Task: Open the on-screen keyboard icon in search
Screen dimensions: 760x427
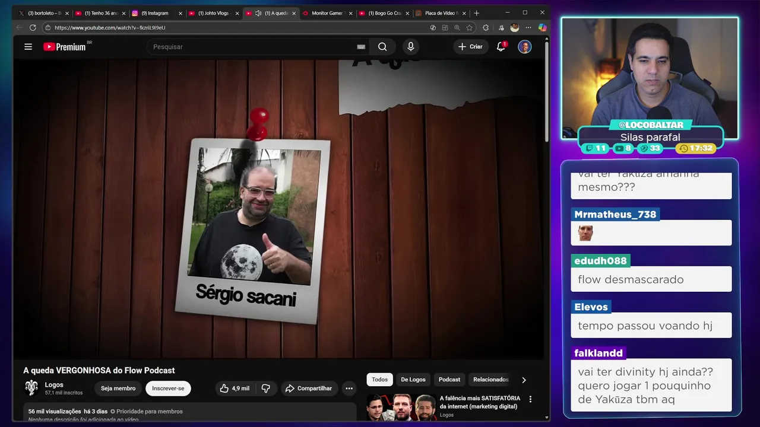Action: [x=361, y=47]
